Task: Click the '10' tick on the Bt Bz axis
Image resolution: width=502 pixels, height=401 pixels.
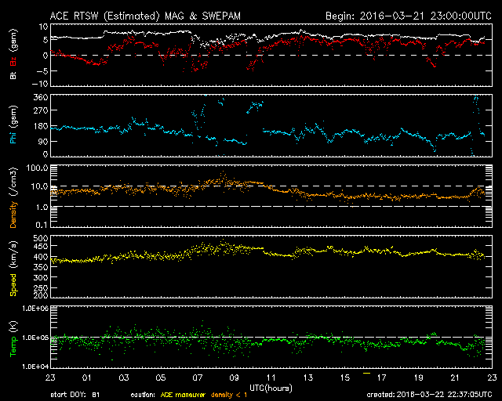Action: [x=43, y=27]
